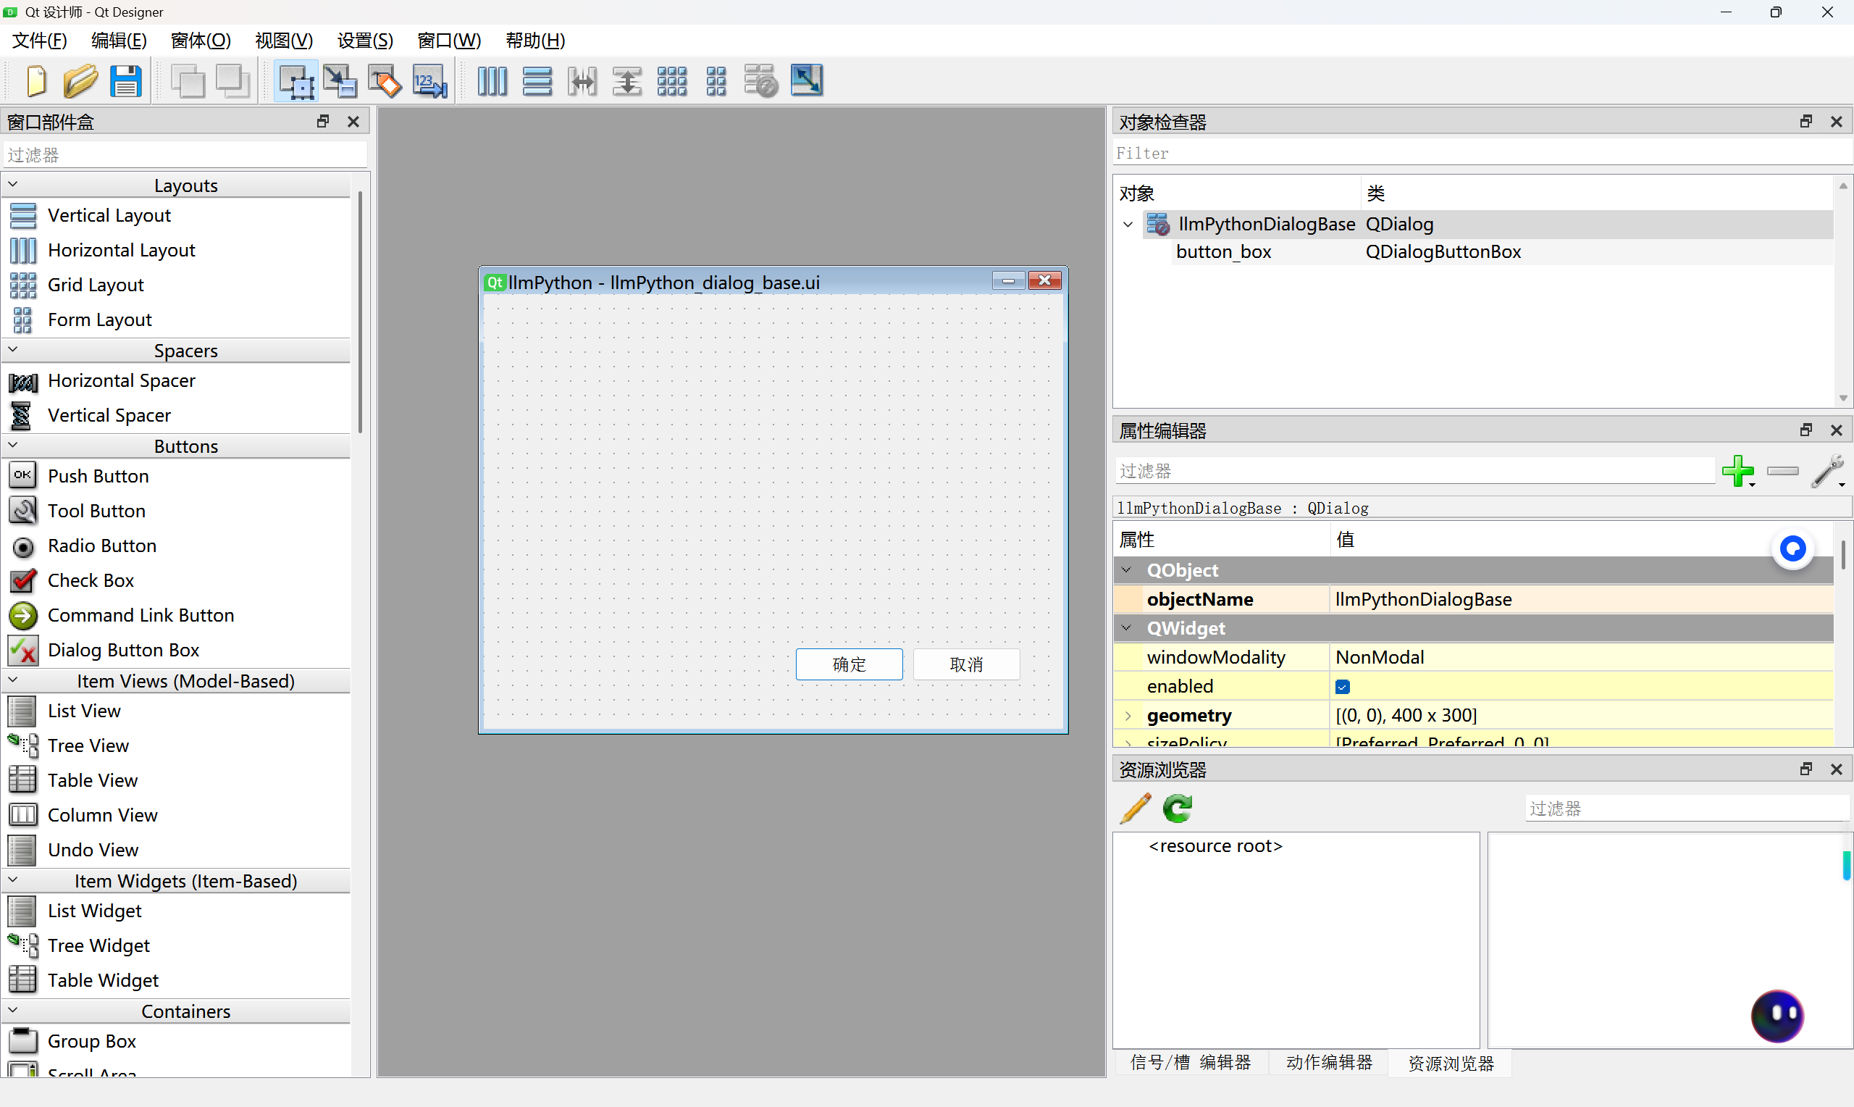Click the Save floppy disk icon

(x=125, y=80)
